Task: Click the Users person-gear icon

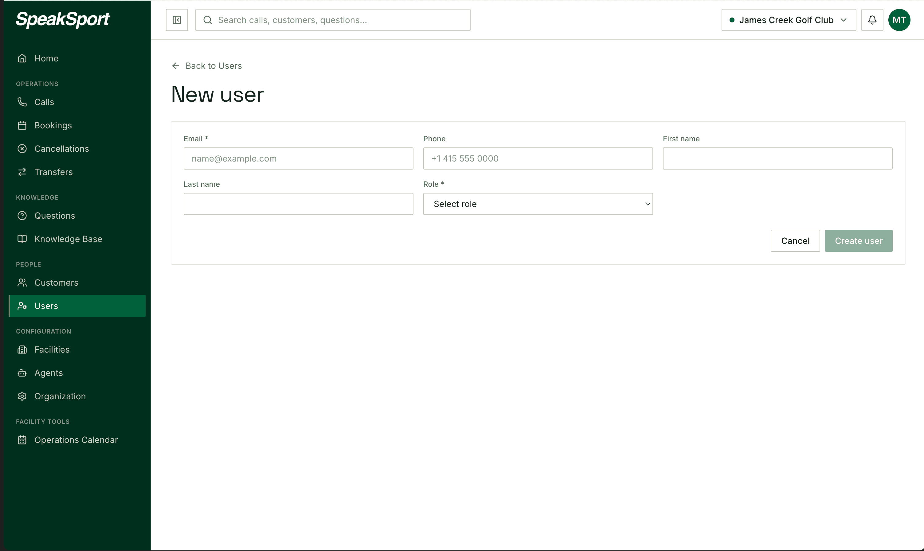Action: 22,306
